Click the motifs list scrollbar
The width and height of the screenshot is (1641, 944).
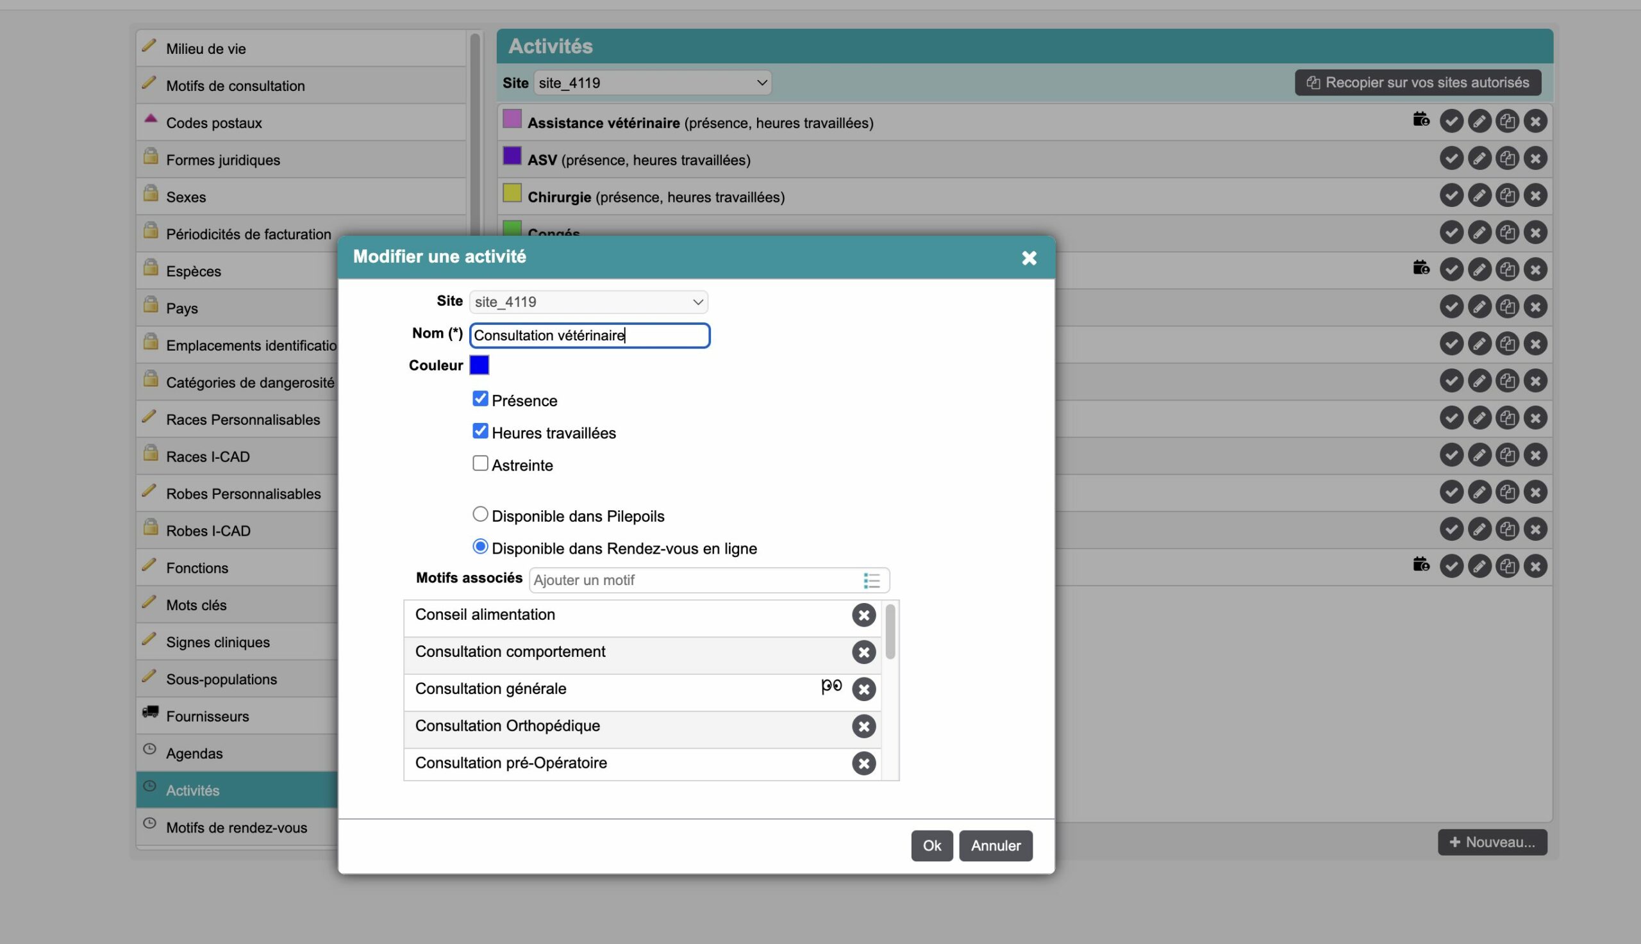pos(890,631)
